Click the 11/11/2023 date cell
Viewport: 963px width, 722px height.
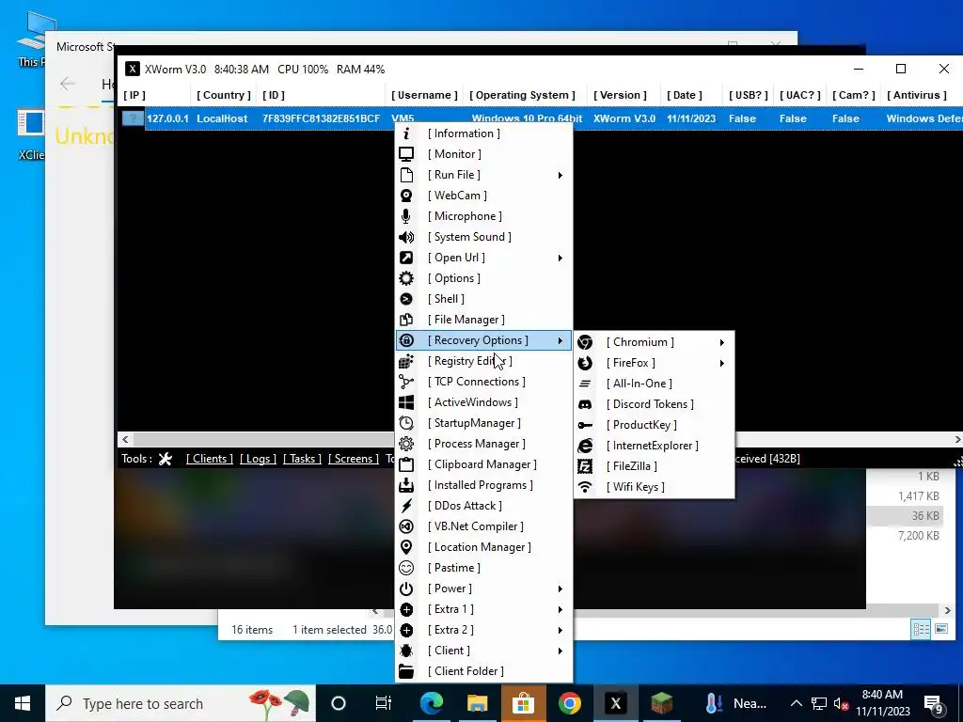pos(691,118)
